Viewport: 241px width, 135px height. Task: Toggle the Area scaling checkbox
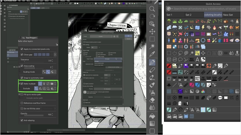(x=22, y=66)
